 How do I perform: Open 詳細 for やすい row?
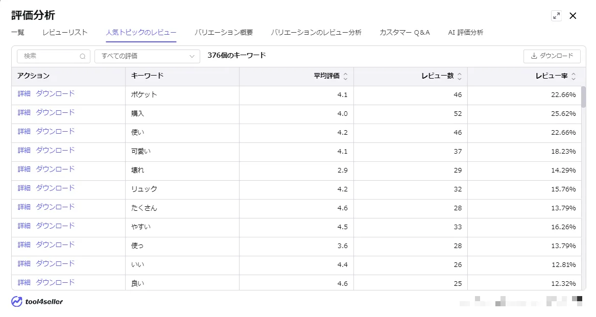[24, 226]
